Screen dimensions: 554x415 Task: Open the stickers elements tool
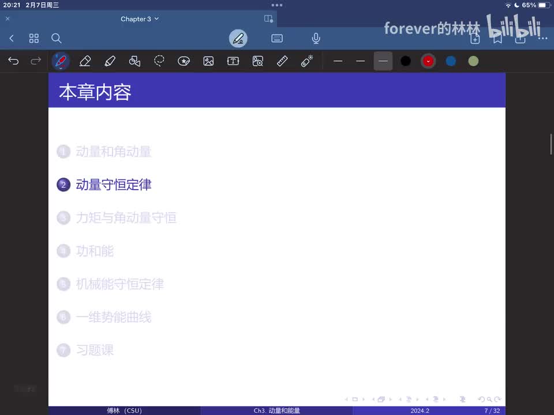coord(184,61)
